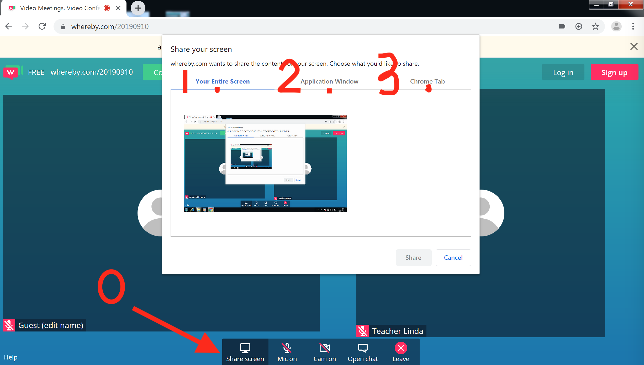This screenshot has width=644, height=365.
Task: Toggle the Mic on microphone button
Action: click(287, 348)
